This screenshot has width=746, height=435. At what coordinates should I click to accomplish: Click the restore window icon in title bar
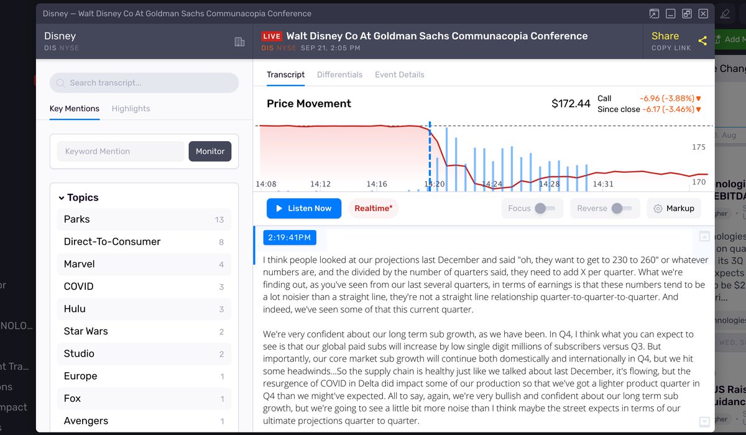click(687, 14)
